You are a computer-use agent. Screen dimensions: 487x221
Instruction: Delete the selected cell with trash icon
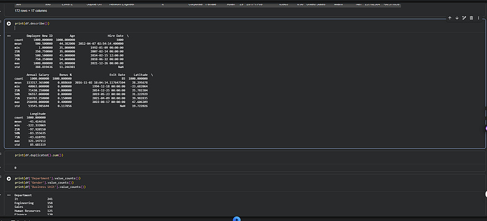(x=471, y=18)
